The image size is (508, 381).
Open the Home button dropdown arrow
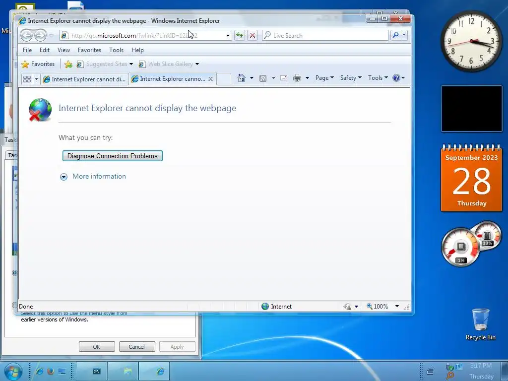pyautogui.click(x=252, y=78)
